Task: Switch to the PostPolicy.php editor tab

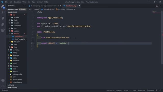Action: click(72, 6)
